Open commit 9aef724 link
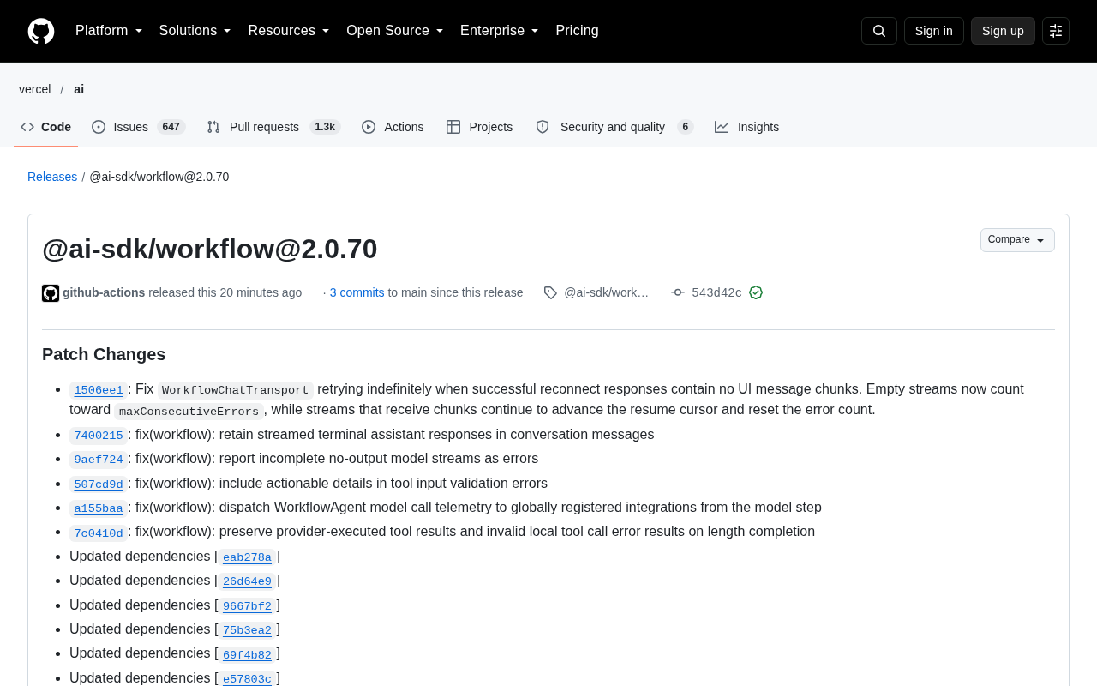This screenshot has height=686, width=1097. [99, 460]
